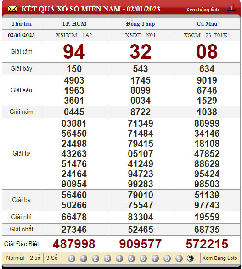Viewport: 242px width, 269px height.
Task: Select giải năm number 8722
Action: (141, 112)
